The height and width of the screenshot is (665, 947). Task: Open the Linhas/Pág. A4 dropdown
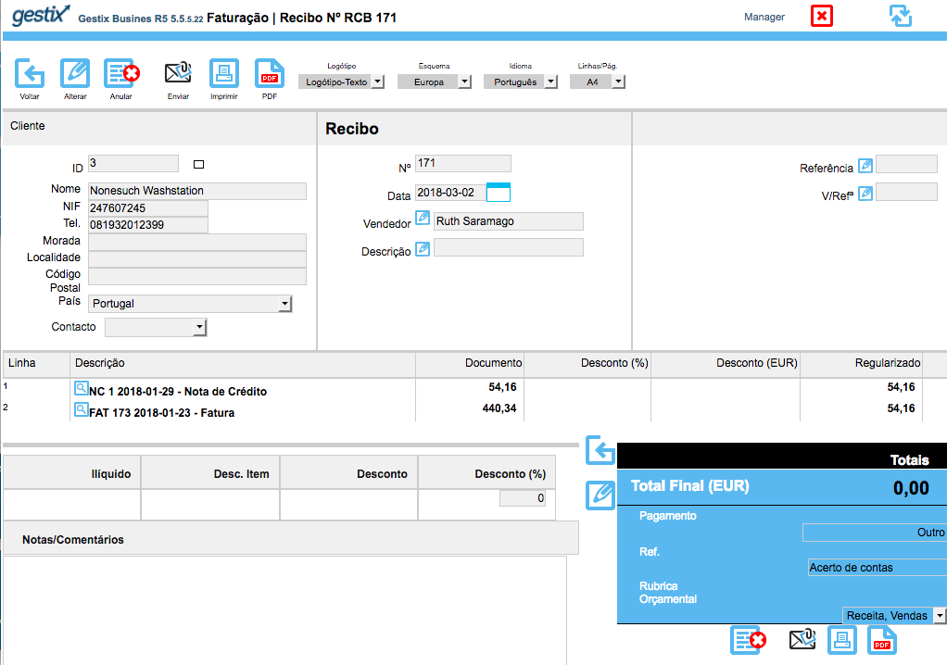pyautogui.click(x=598, y=82)
